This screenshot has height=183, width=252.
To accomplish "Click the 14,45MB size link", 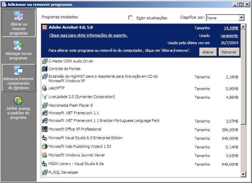I will (231, 28).
